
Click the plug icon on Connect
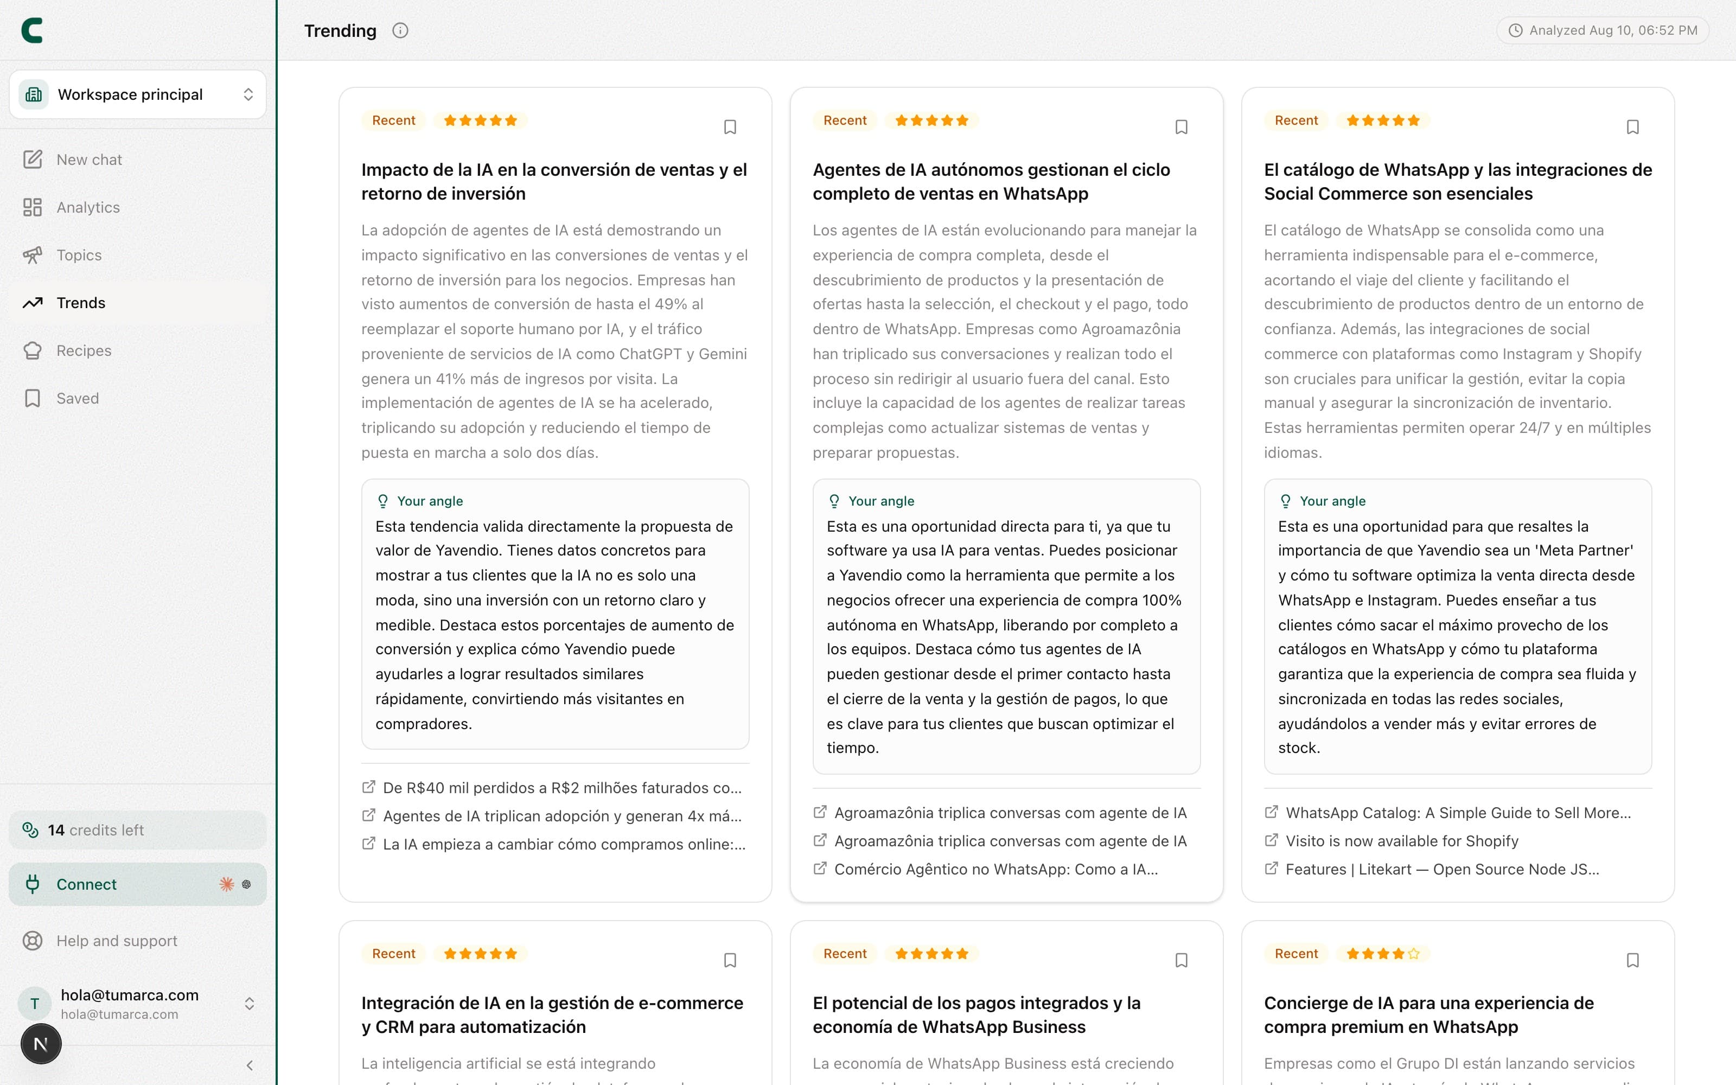[33, 884]
